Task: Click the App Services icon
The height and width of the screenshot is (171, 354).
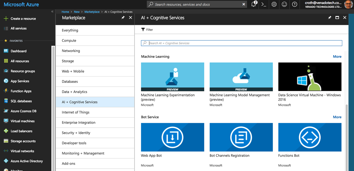Action: [x=6, y=81]
